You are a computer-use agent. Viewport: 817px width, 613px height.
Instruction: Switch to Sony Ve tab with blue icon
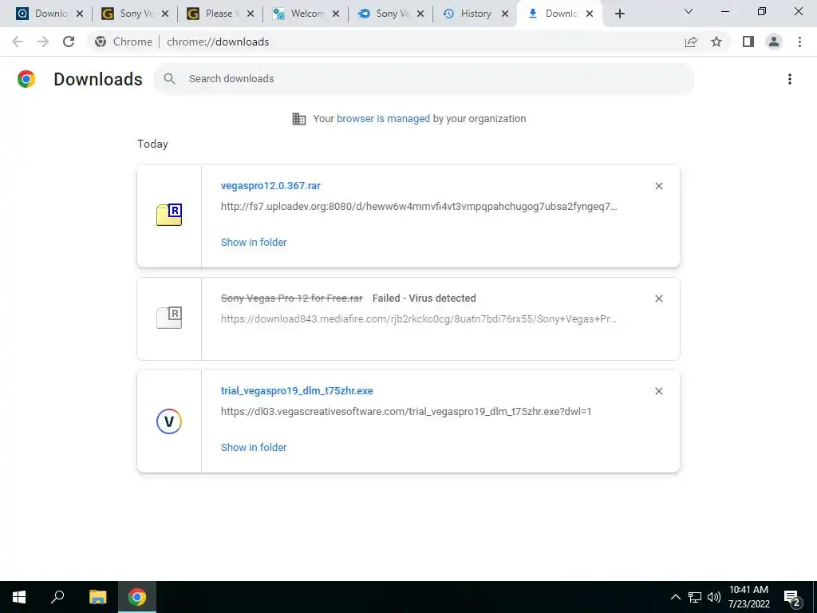[384, 14]
